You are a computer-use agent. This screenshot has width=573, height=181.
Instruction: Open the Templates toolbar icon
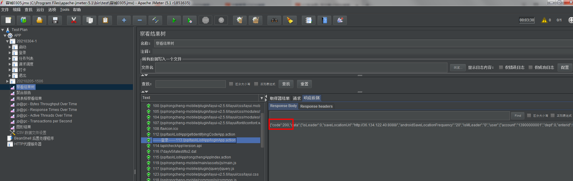24,20
